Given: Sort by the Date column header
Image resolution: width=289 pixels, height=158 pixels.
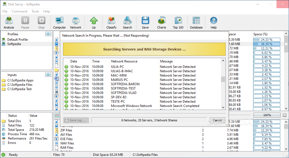Looking at the screenshot, I should coord(80,61).
